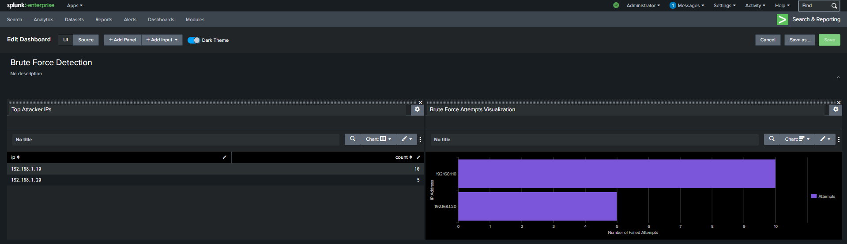Select table row 192.168.1.20
Image resolution: width=847 pixels, height=244 pixels.
pyautogui.click(x=215, y=180)
